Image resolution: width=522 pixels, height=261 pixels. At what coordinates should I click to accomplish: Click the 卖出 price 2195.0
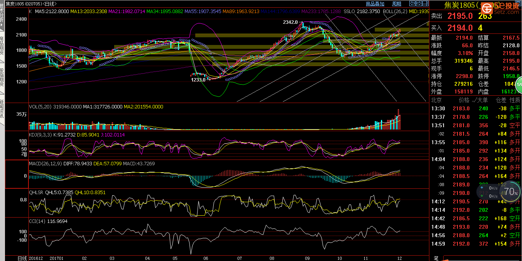459,16
